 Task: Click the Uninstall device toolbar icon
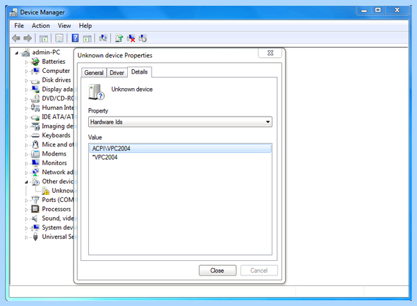[x=131, y=38]
